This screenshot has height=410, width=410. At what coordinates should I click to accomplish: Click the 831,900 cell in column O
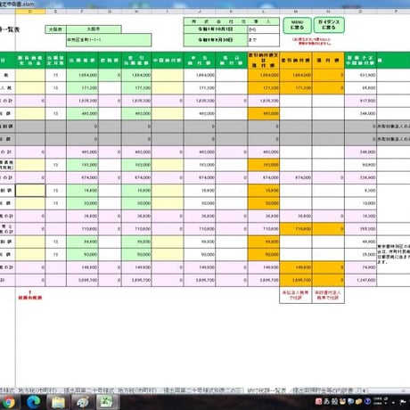pos(360,75)
